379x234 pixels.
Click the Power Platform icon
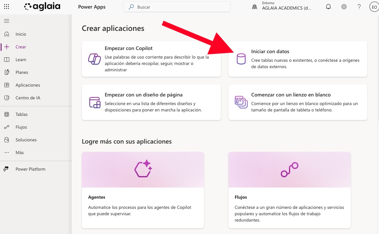point(7,169)
